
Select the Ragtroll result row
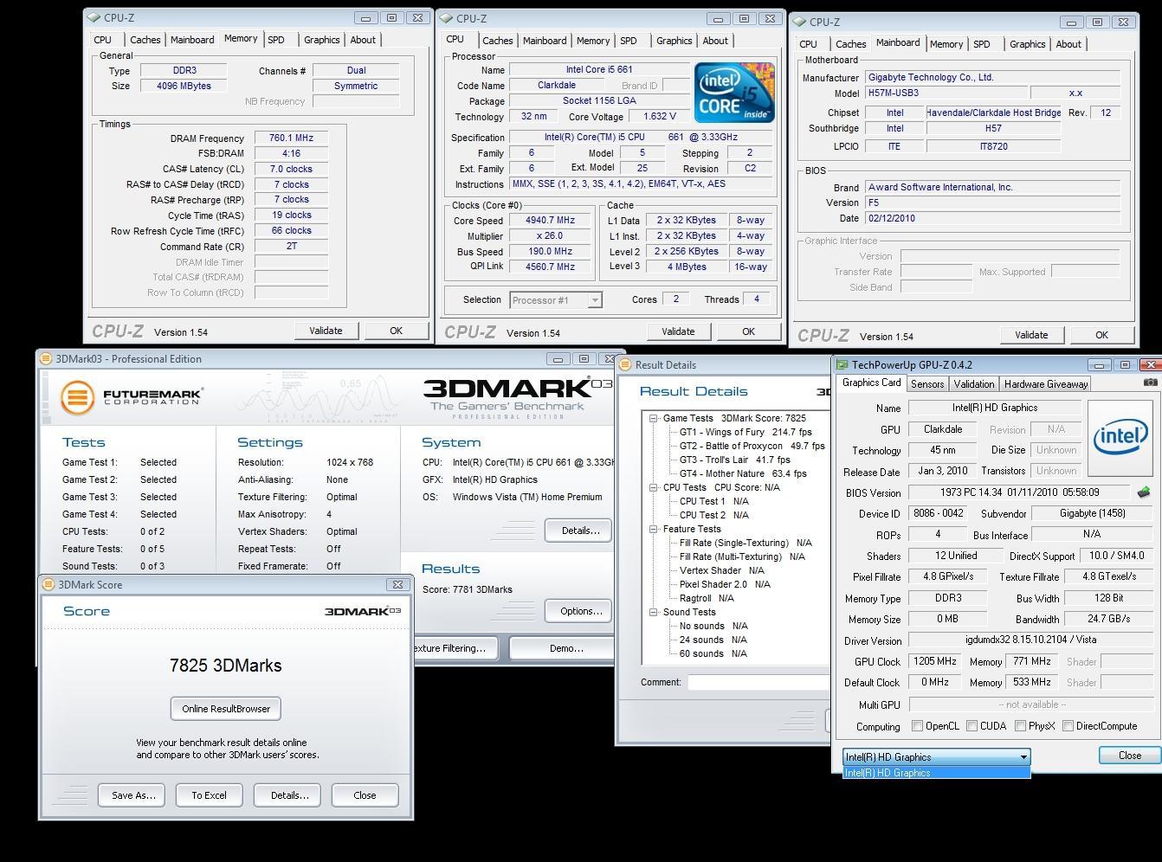click(707, 598)
